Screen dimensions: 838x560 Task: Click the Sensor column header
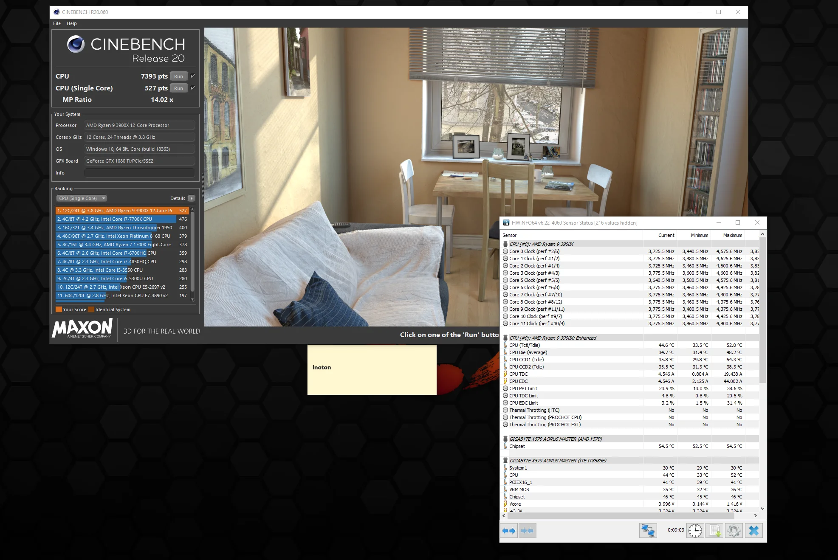point(572,235)
